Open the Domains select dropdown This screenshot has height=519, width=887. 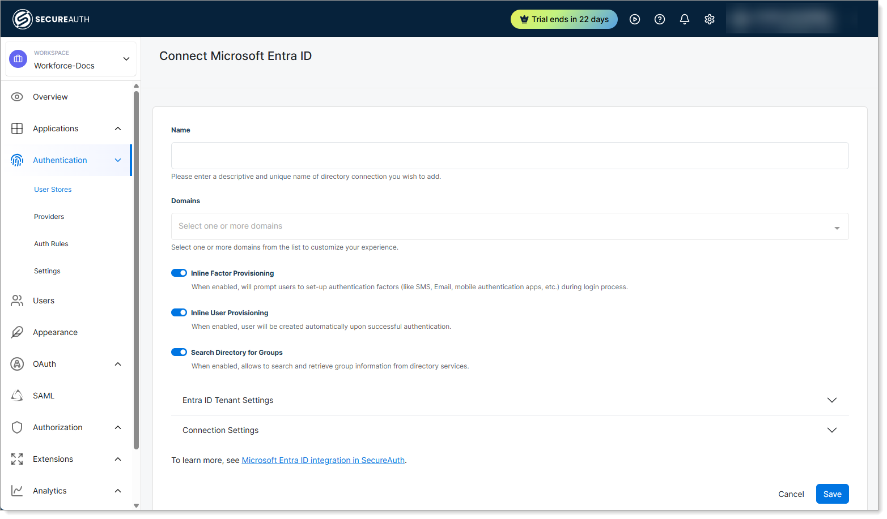pos(510,226)
